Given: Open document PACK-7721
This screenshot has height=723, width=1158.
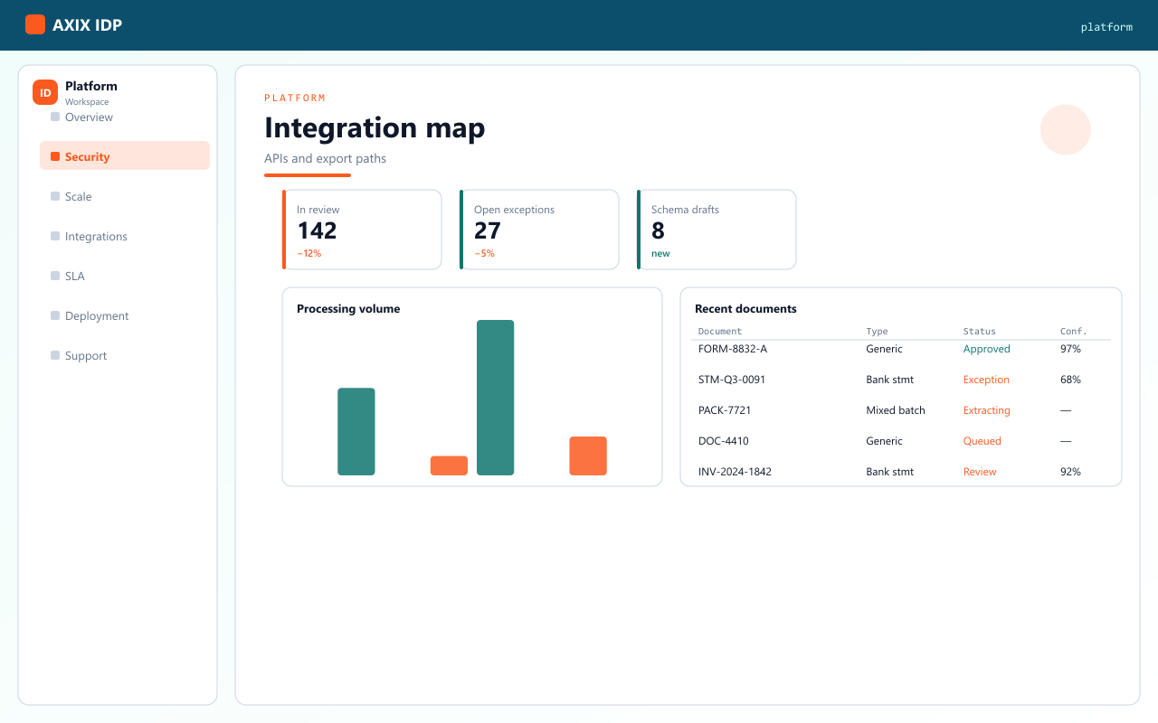Looking at the screenshot, I should tap(725, 410).
